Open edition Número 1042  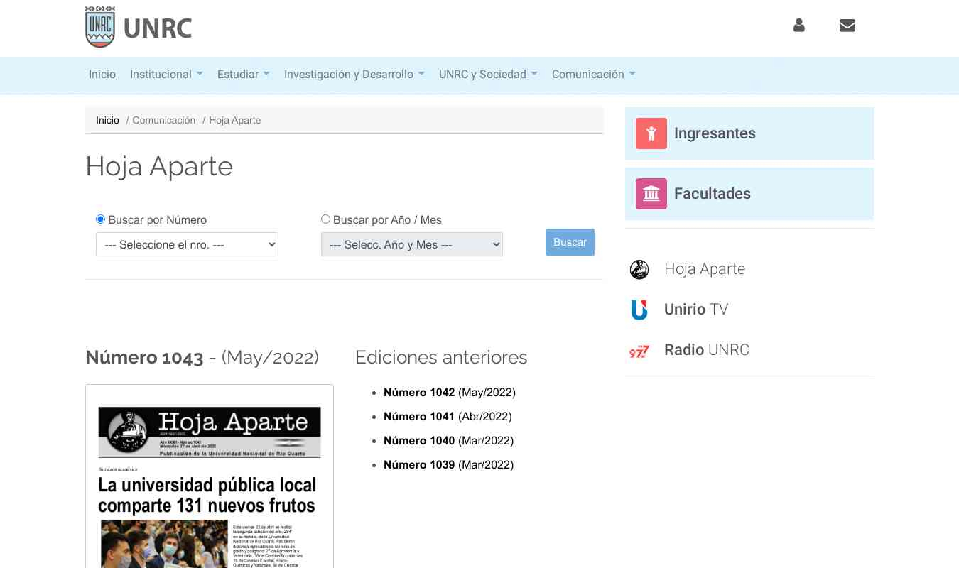click(419, 393)
